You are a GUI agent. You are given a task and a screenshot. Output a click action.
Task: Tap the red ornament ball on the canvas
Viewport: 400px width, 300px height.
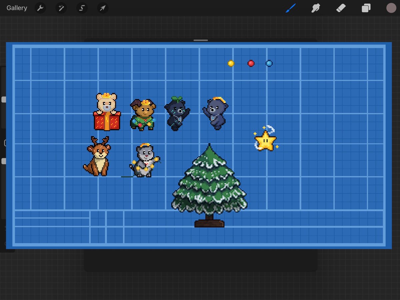click(251, 63)
